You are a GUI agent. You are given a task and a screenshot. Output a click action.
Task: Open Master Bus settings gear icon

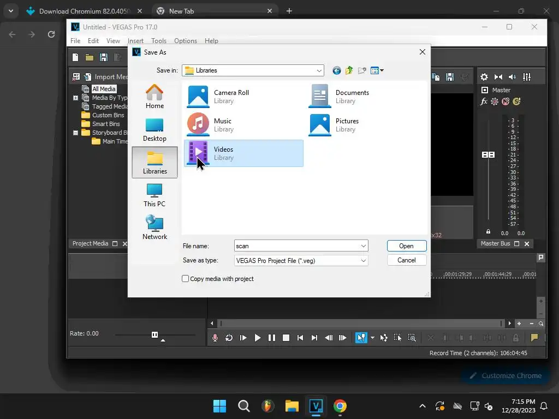[x=484, y=77]
